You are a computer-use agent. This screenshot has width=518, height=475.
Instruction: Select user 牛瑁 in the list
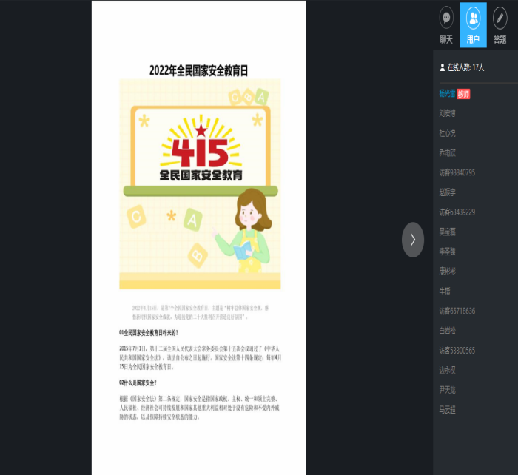pyautogui.click(x=444, y=291)
